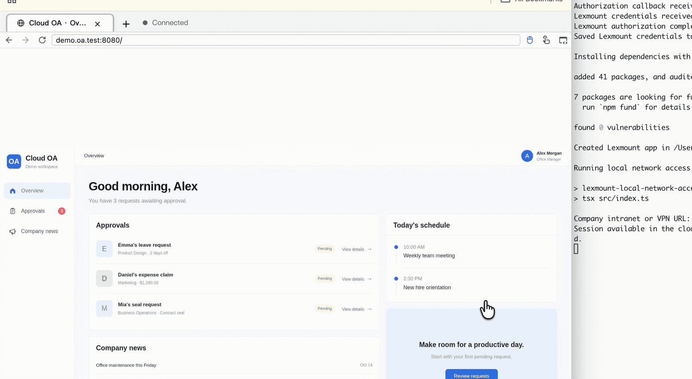Click the M avatar for Mia's request
Viewport: 692px width, 379px height.
(x=104, y=308)
